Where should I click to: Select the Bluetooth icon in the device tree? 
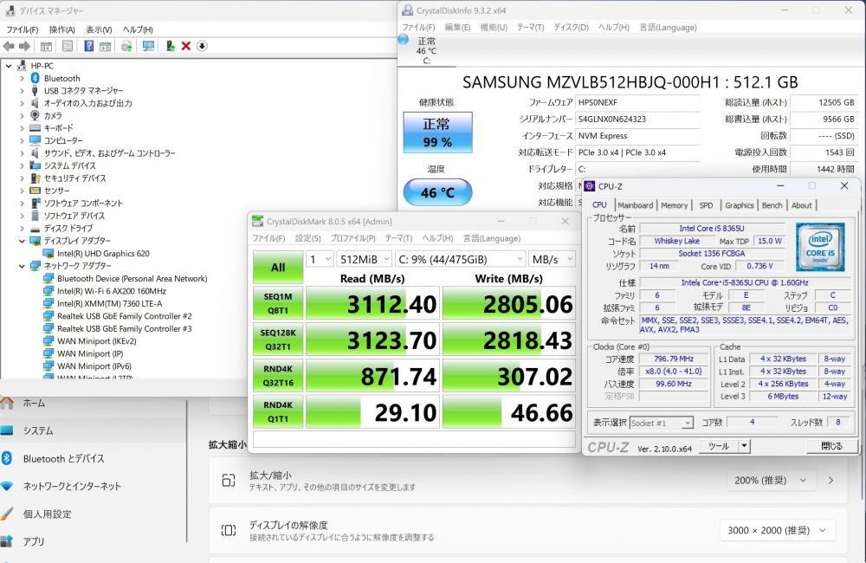pos(35,78)
